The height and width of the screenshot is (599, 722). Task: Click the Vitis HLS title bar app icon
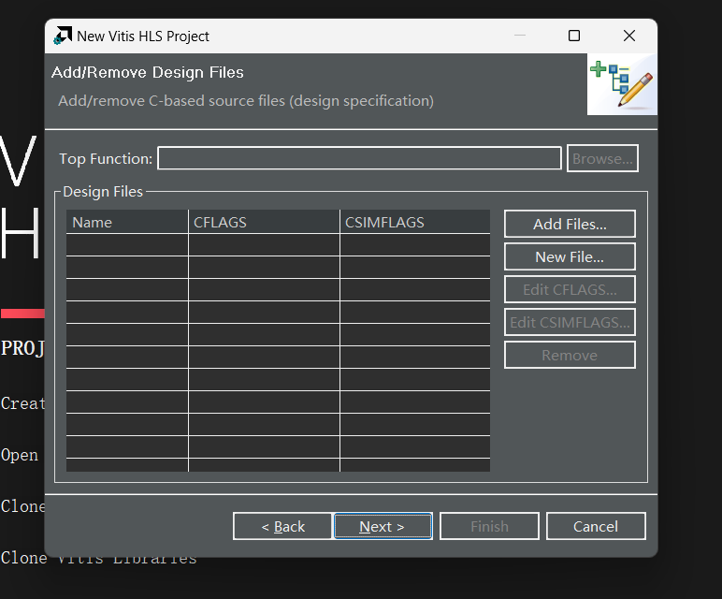[63, 36]
